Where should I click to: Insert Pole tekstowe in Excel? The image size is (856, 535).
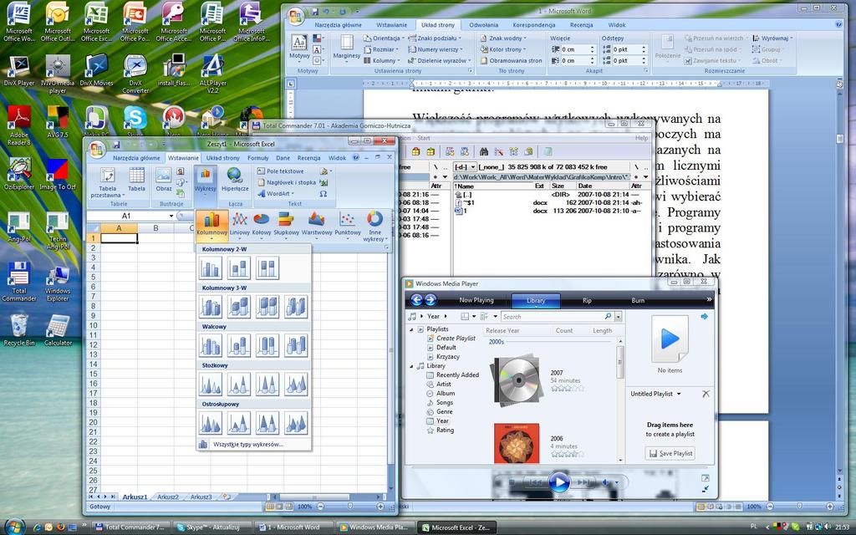click(280, 171)
